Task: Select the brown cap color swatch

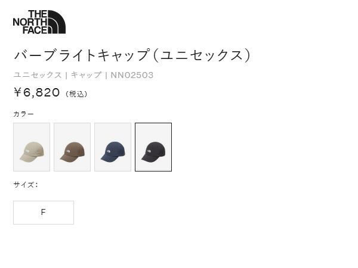Action: [72, 147]
